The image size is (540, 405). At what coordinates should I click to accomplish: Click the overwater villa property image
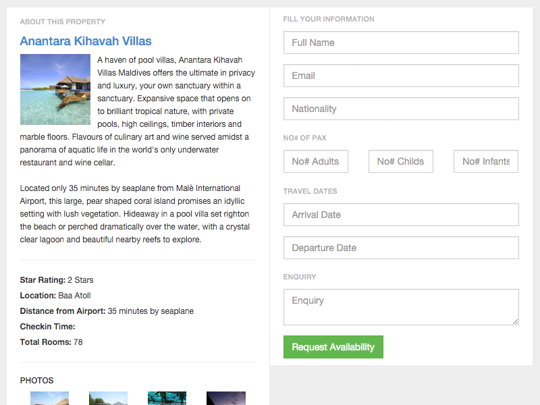tap(55, 89)
